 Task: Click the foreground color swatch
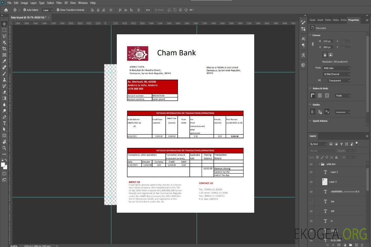tap(3, 165)
